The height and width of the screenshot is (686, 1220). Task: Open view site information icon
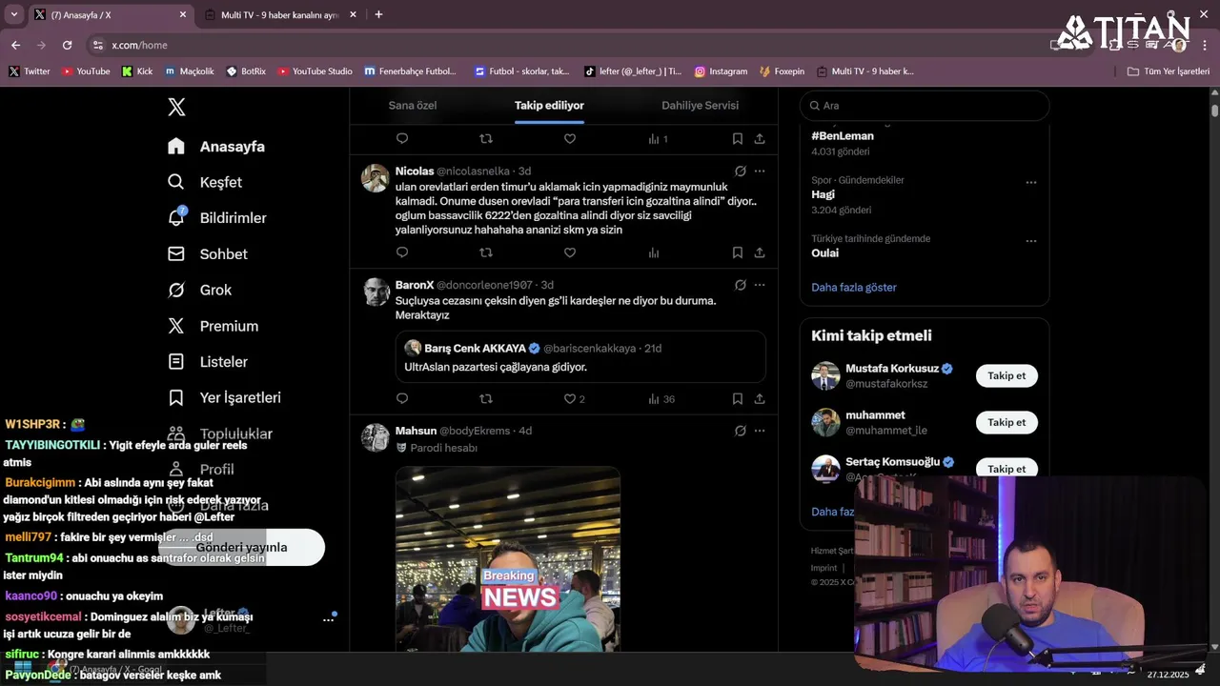coord(97,45)
